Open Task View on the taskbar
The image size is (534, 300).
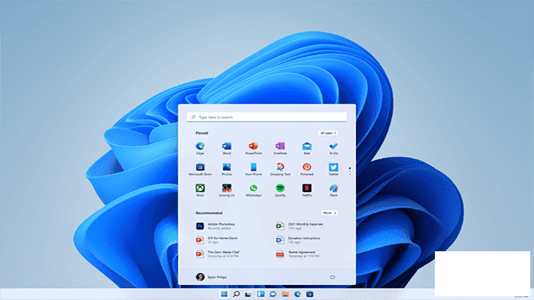click(x=249, y=294)
